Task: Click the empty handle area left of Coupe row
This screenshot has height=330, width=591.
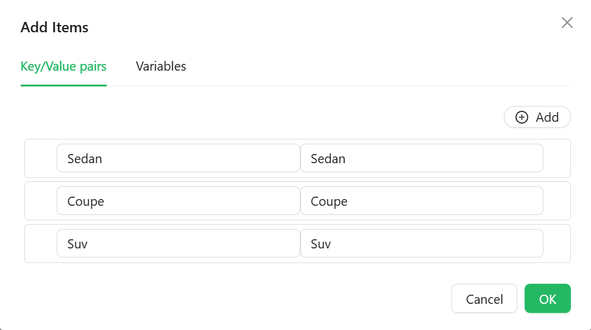Action: [41, 201]
